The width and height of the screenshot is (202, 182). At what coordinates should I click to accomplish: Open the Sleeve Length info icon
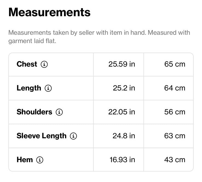[74, 136]
